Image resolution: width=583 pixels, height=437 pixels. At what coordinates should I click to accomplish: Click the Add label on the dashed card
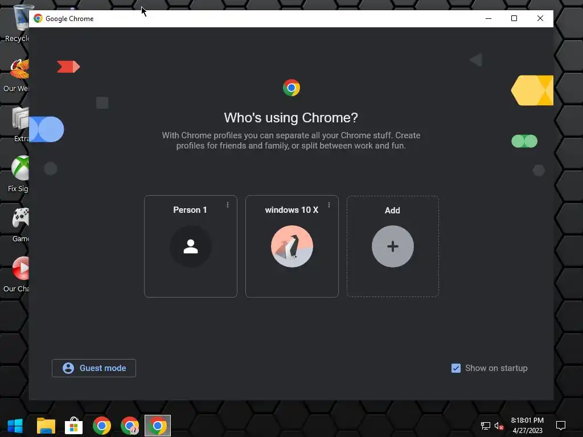point(392,211)
